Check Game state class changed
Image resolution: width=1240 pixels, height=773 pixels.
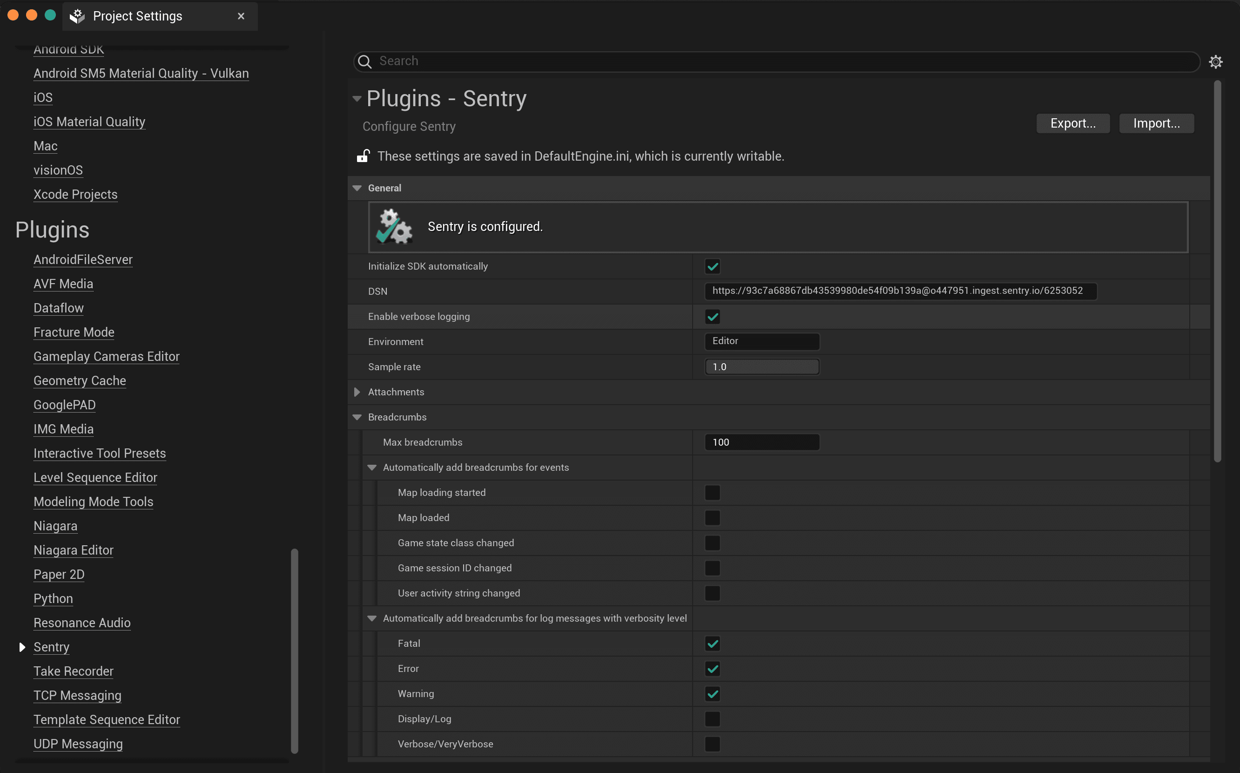tap(712, 543)
